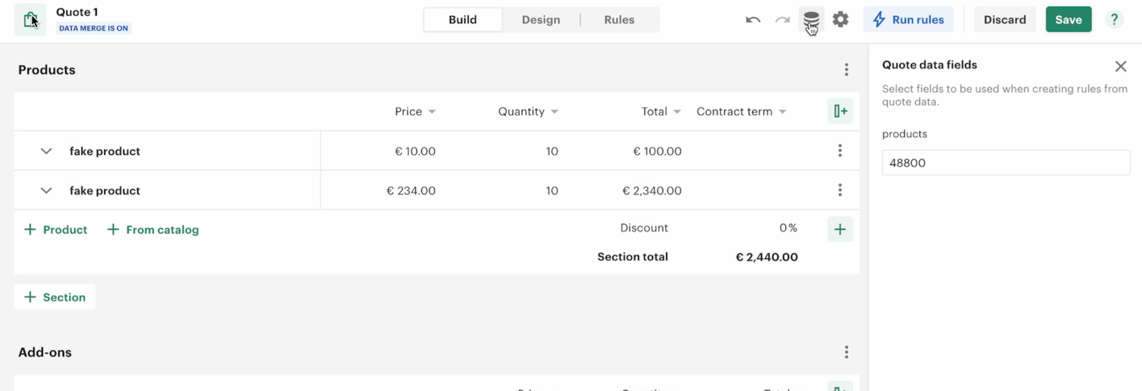1142x391 pixels.
Task: Open the first fake product row options menu
Action: pos(840,151)
